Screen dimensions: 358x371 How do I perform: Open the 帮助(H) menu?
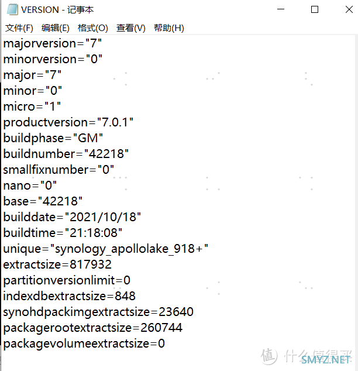pos(169,28)
